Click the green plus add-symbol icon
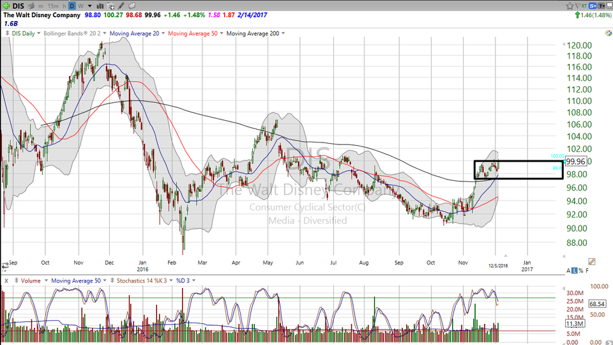The width and height of the screenshot is (613, 345). (x=6, y=6)
